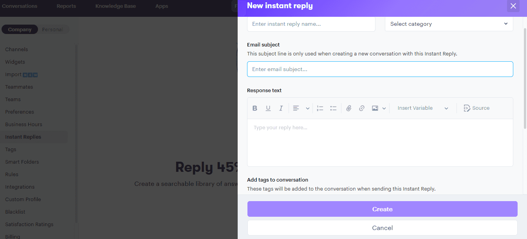
Task: Go to the Knowledge Base
Action: [115, 6]
